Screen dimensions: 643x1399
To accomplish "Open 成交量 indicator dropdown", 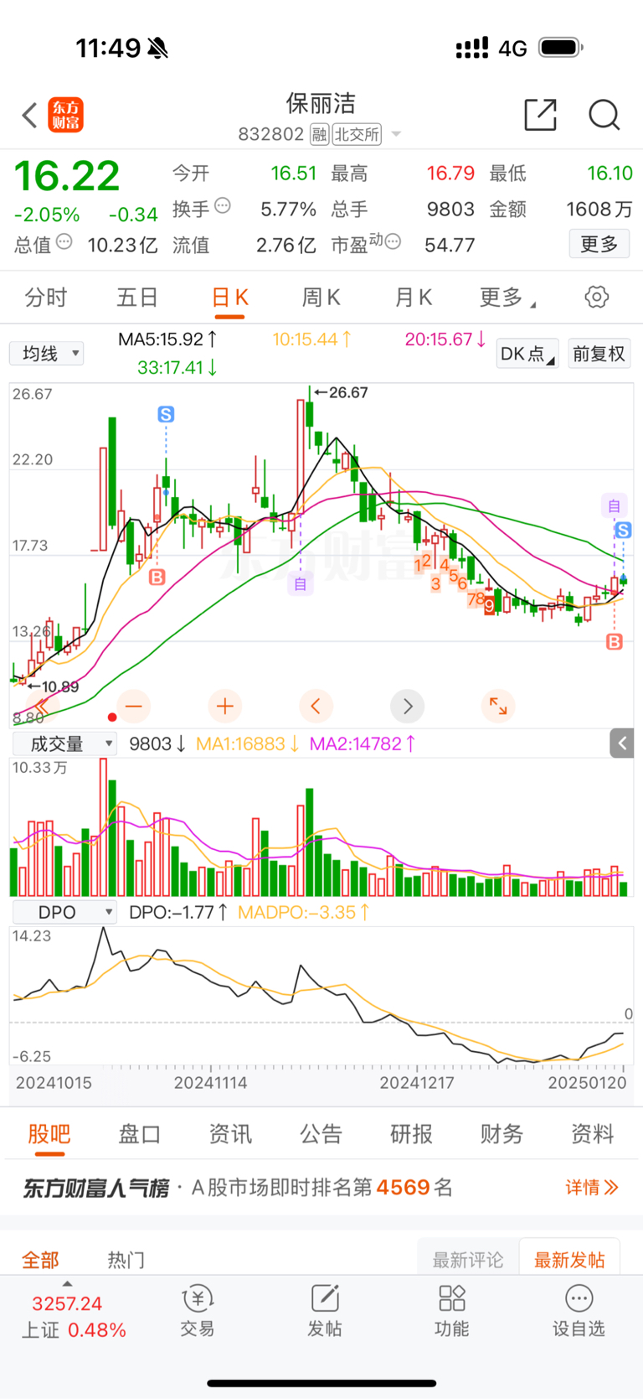I will (x=64, y=744).
